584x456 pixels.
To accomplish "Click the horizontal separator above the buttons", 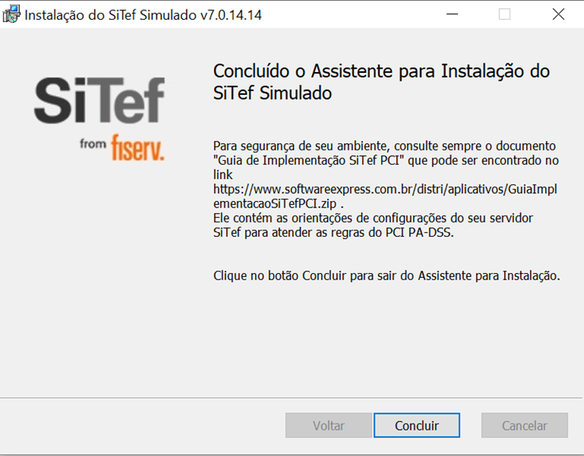I will pos(292,398).
